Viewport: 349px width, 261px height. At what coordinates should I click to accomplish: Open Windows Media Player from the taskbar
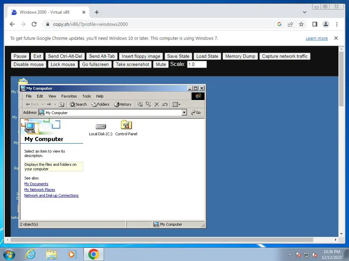(x=72, y=254)
